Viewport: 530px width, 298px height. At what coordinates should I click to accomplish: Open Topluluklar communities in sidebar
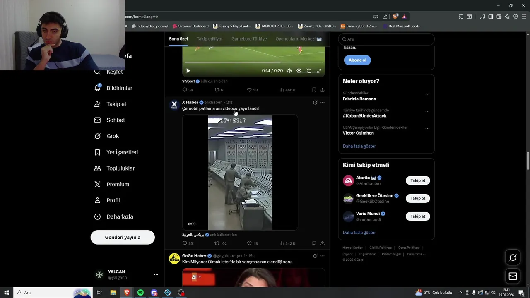coord(115,168)
